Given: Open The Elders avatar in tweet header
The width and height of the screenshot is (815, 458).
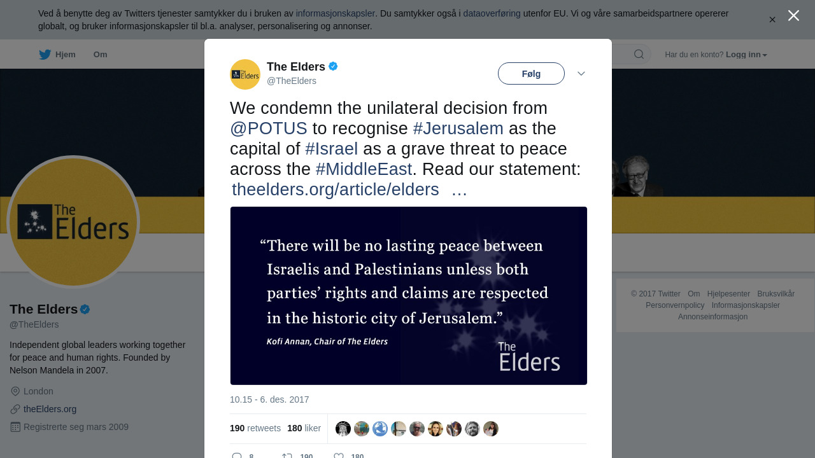Looking at the screenshot, I should point(245,74).
